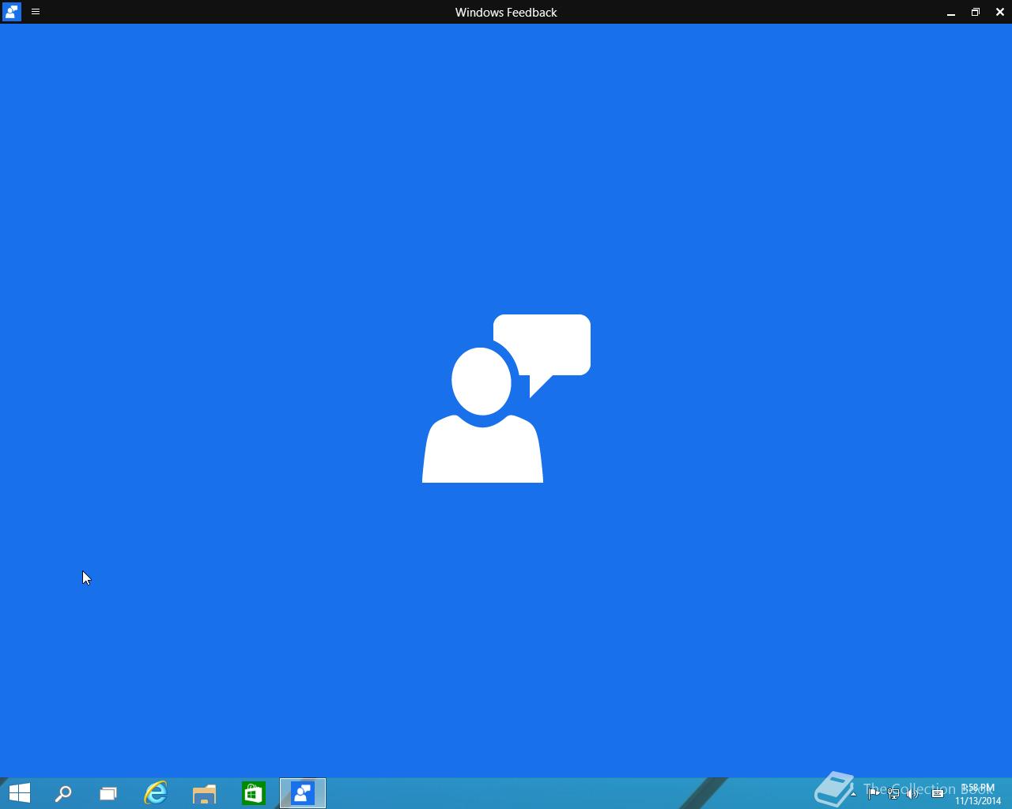Open the Windows Feedback app menu (hamburger)
This screenshot has width=1012, height=809.
click(36, 12)
